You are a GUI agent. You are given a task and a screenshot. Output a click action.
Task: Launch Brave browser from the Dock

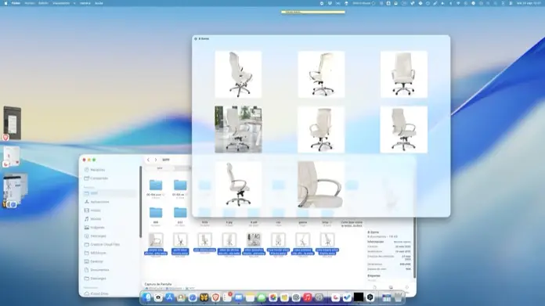point(215,297)
